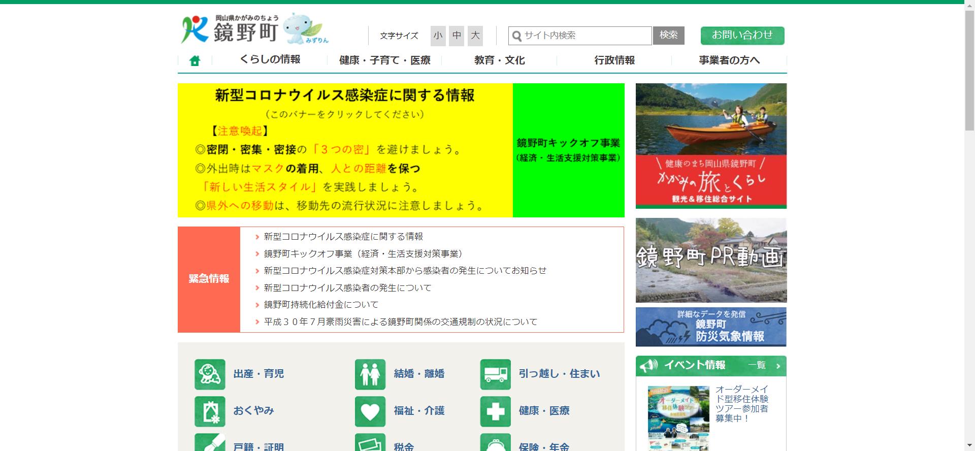Select the おくやみ mourning icon
The width and height of the screenshot is (975, 451).
210,411
